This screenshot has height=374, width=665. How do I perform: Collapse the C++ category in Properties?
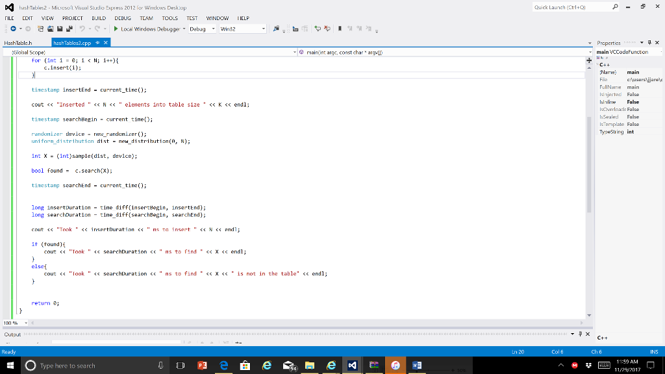coord(597,64)
